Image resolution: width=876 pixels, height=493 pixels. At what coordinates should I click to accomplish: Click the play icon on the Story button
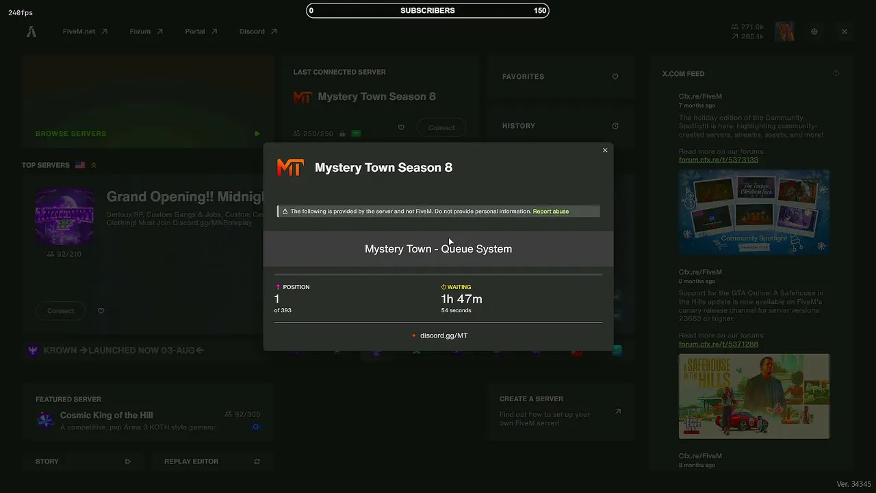point(128,462)
